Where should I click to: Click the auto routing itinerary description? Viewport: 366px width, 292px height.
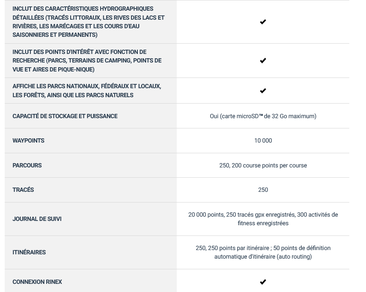263,252
